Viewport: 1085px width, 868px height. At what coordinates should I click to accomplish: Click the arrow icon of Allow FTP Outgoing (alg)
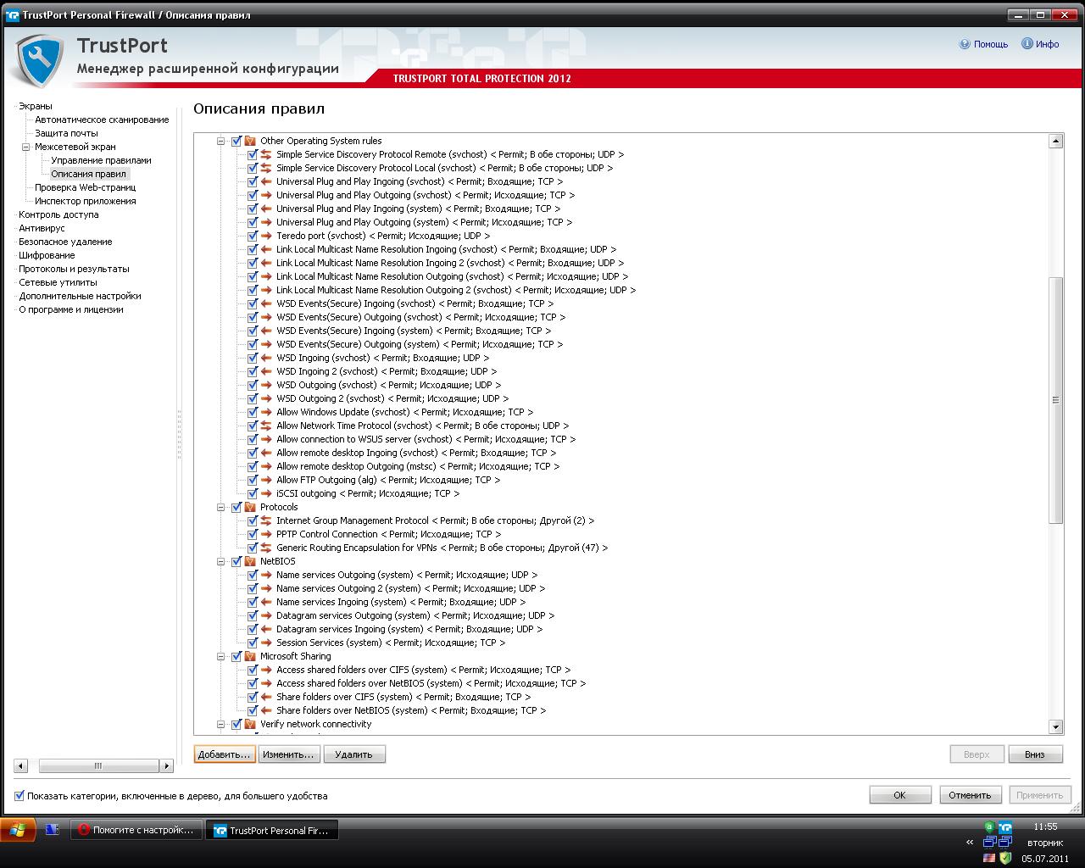point(266,480)
